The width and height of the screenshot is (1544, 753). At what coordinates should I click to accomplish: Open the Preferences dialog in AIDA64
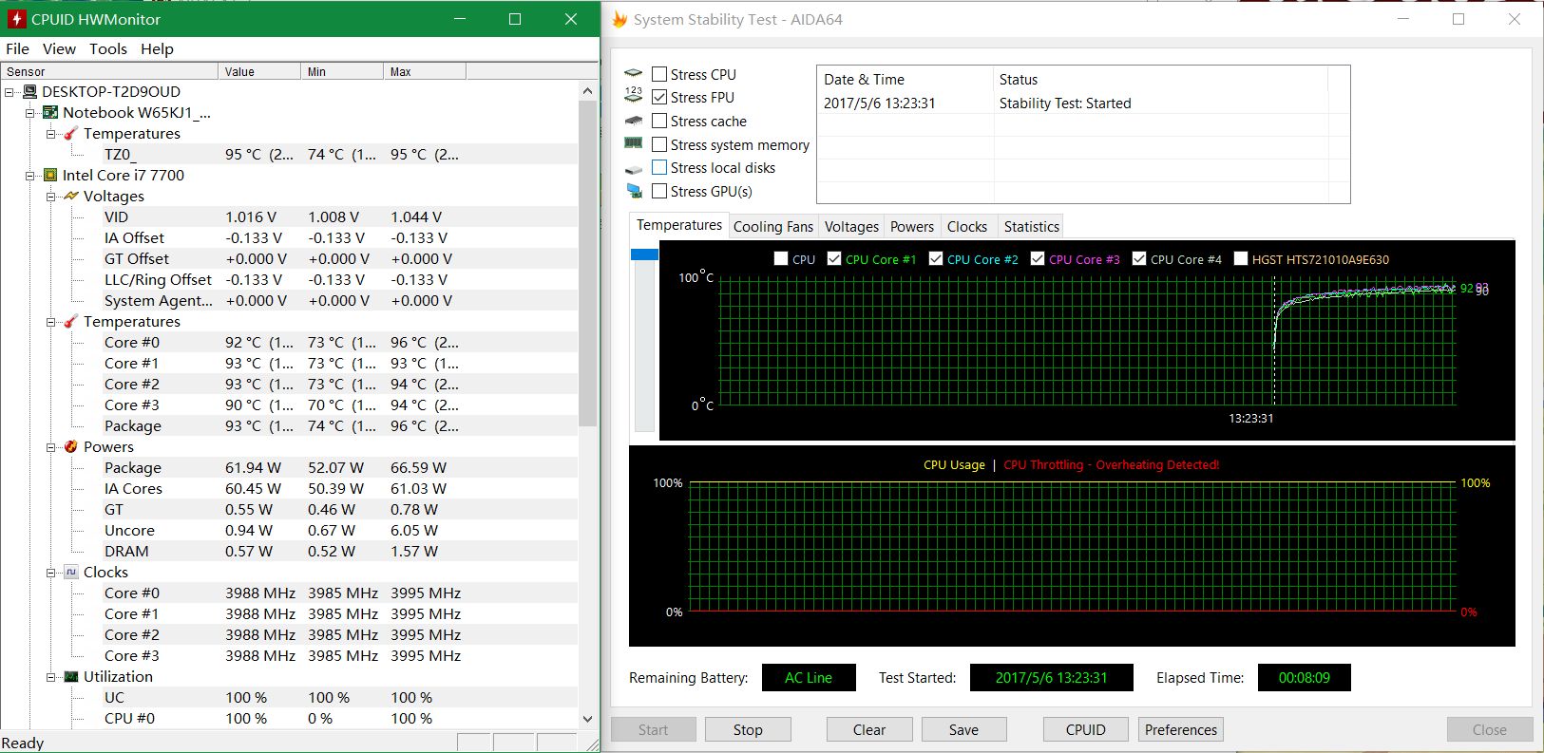[1181, 729]
